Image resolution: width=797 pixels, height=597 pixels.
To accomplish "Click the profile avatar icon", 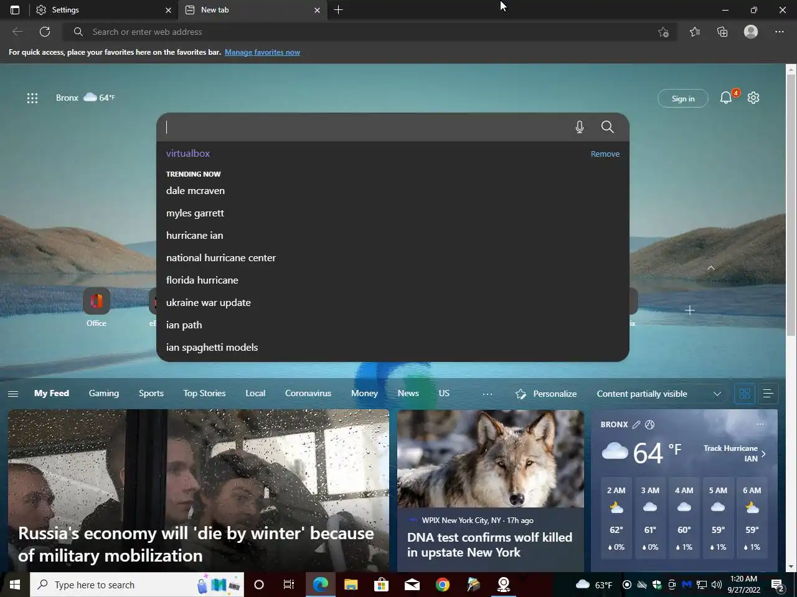I will click(x=751, y=32).
